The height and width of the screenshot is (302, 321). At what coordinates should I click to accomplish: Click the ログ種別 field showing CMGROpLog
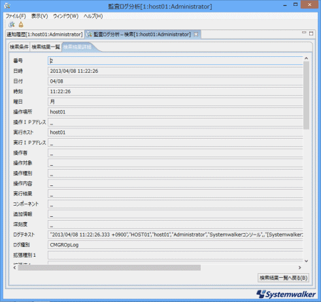[x=175, y=245]
